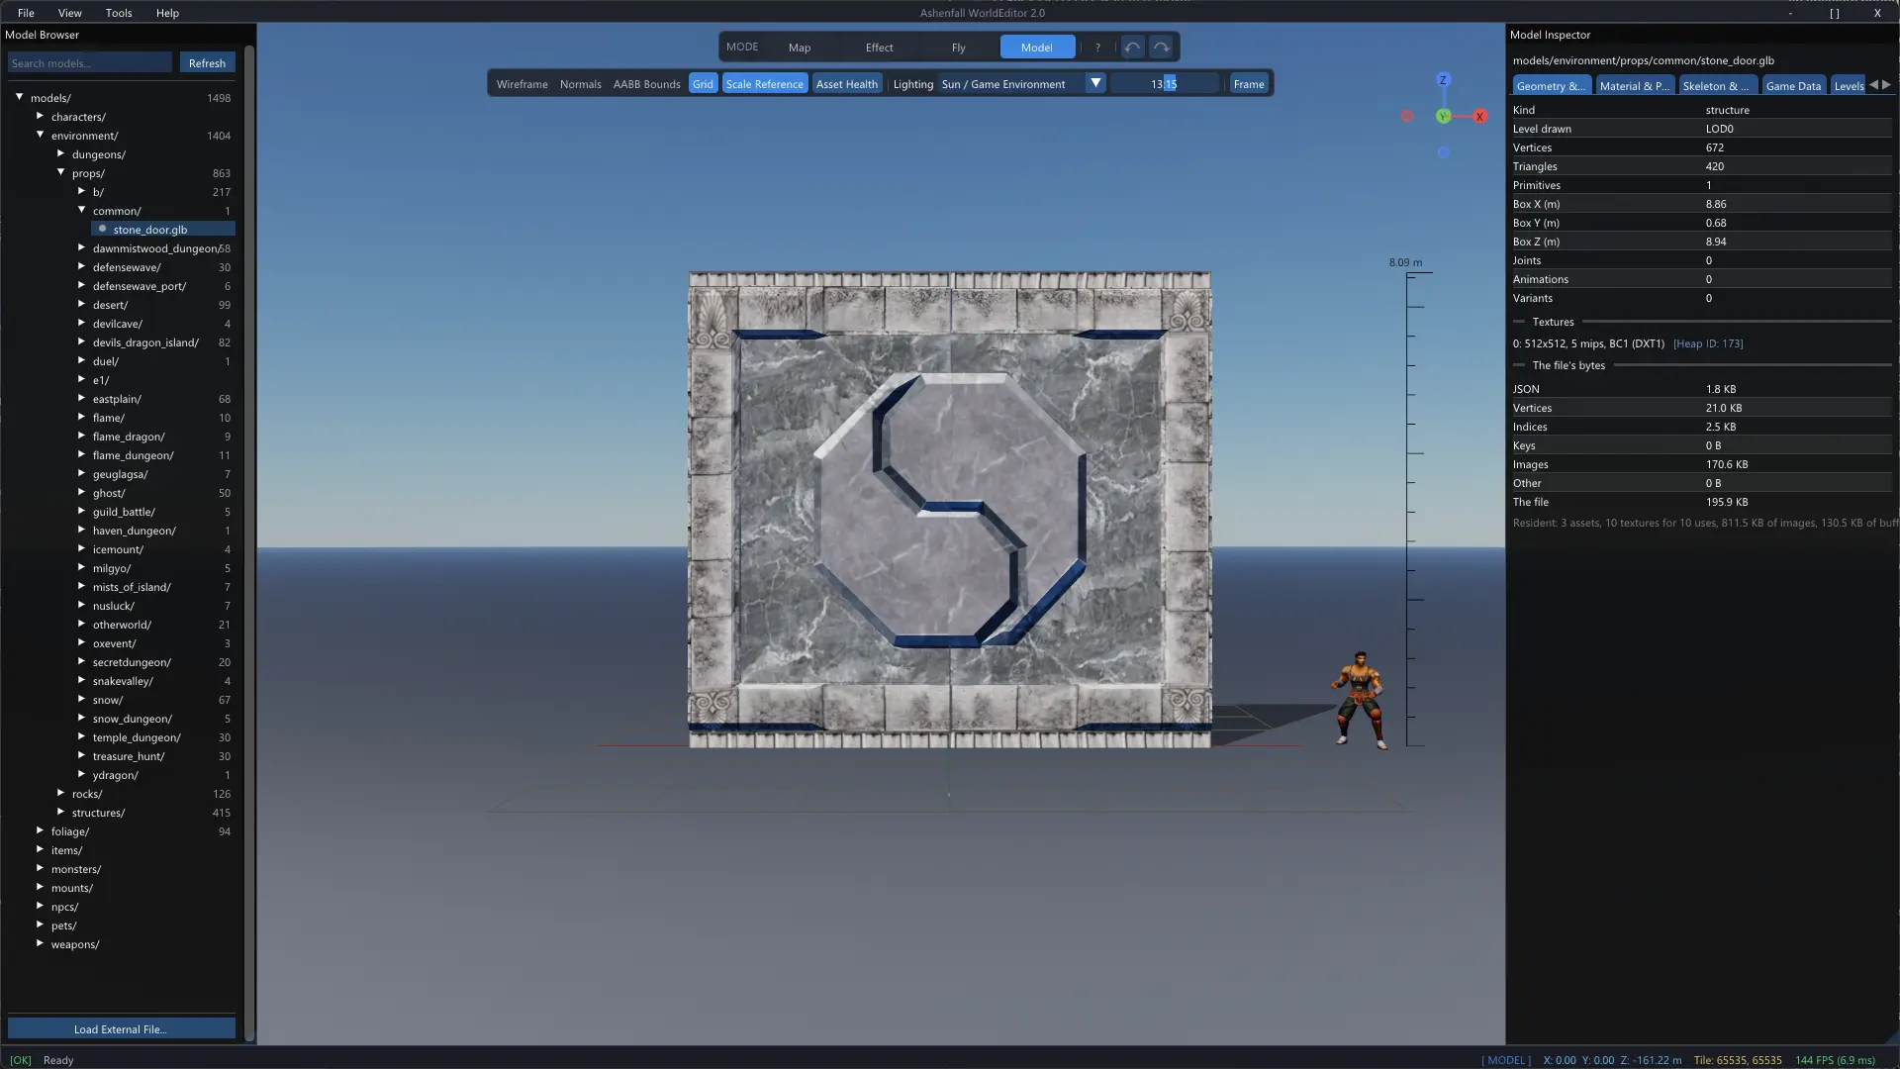Click the red X axis gizmo handle
This screenshot has height=1069, width=1900.
[1479, 117]
